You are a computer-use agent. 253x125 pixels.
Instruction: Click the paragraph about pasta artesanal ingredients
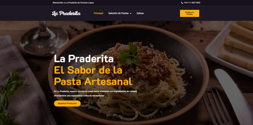(96, 93)
